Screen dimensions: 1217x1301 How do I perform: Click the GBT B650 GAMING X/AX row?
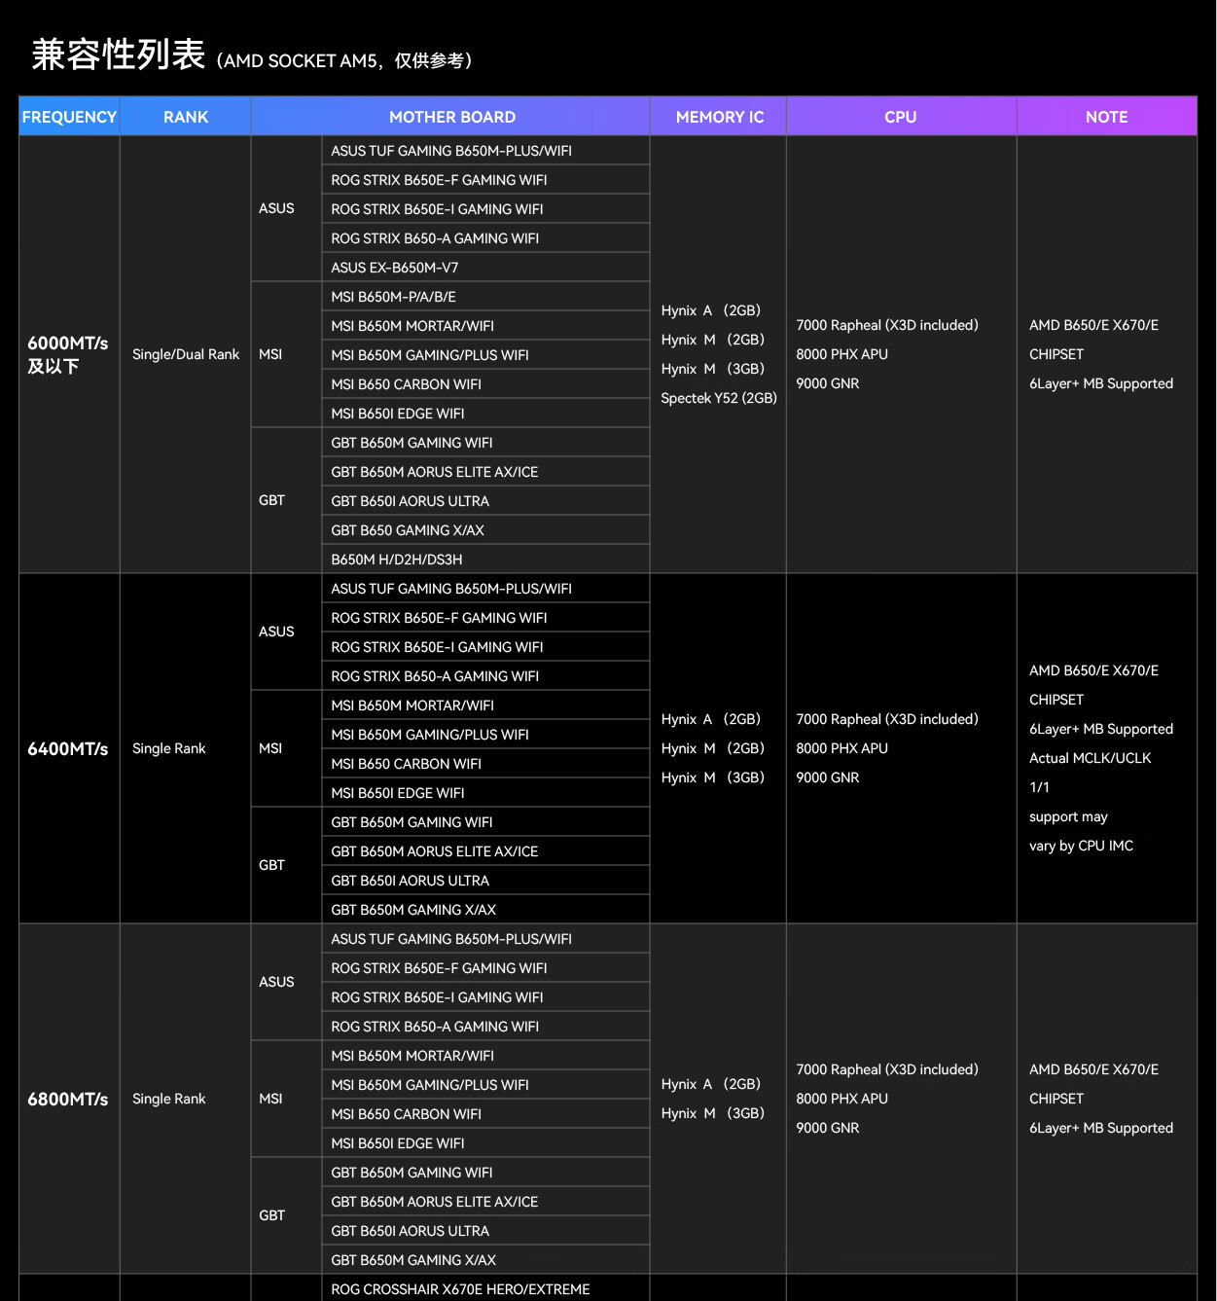(x=485, y=529)
